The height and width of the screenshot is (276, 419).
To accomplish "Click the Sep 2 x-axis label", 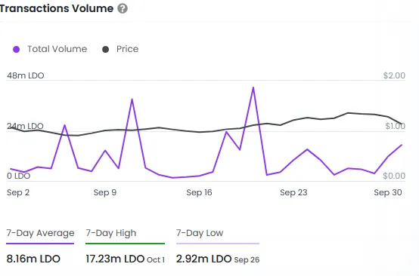I will point(18,192).
